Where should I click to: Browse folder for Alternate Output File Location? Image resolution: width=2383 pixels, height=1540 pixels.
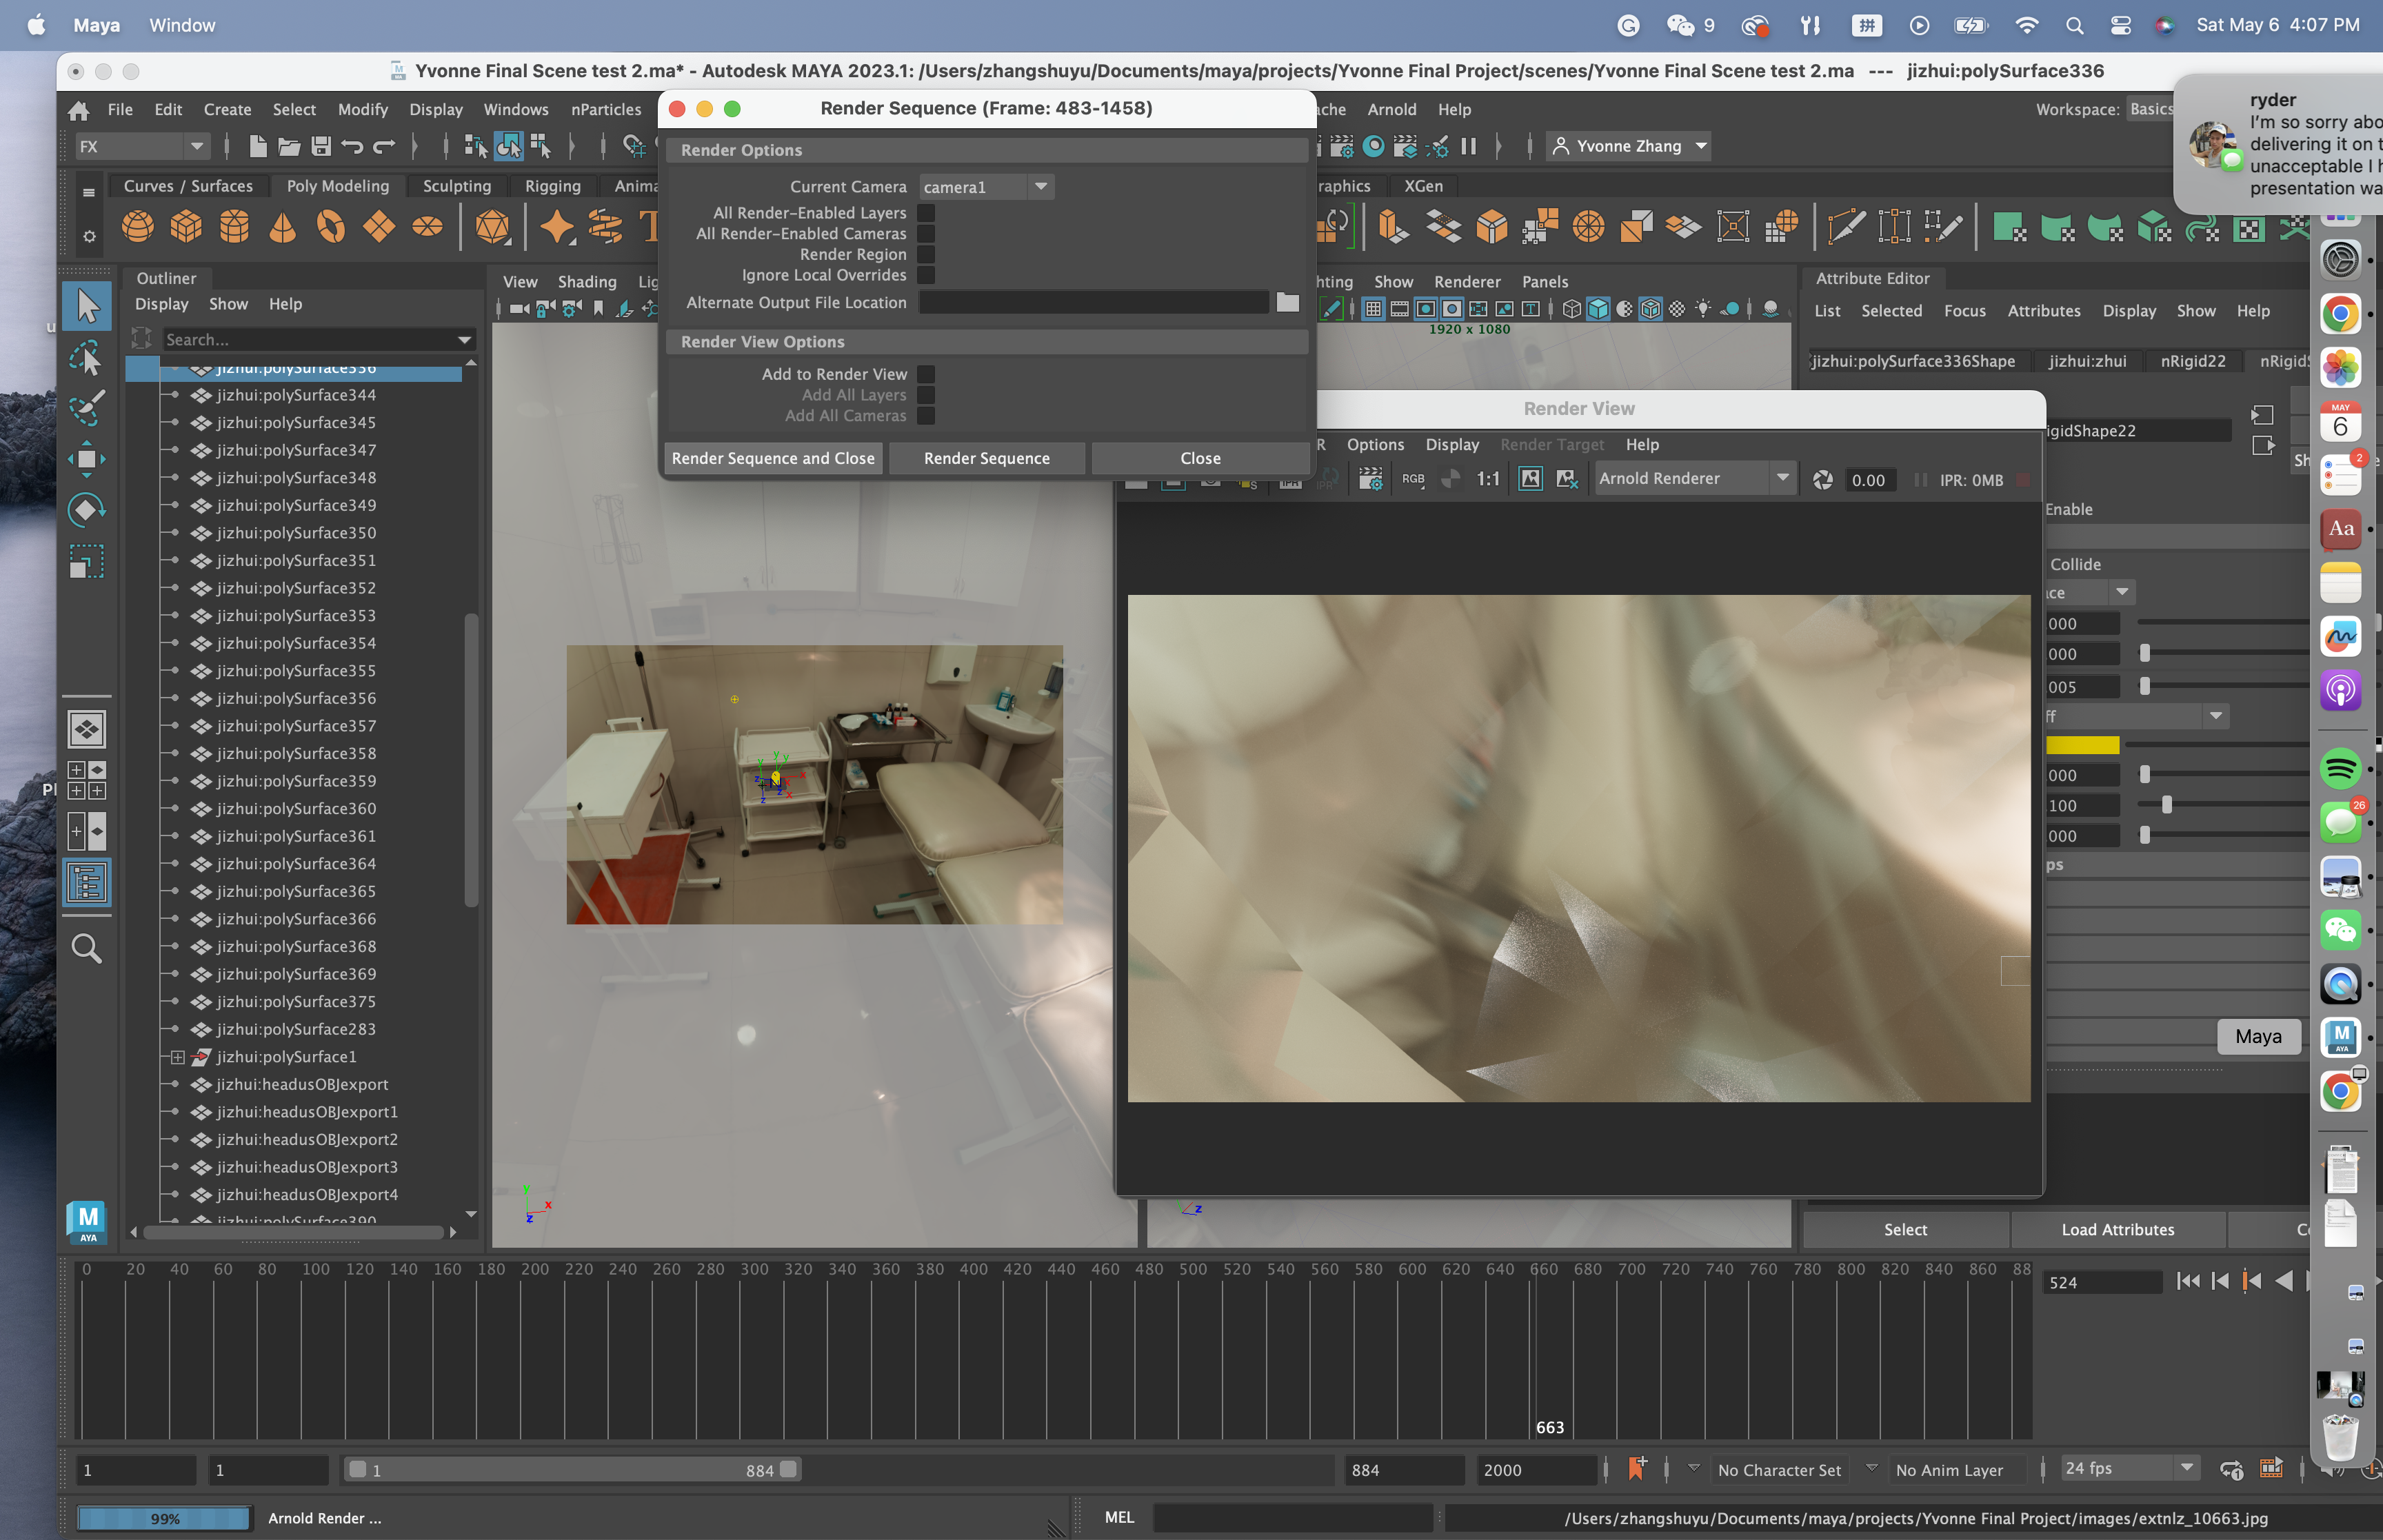pos(1288,302)
